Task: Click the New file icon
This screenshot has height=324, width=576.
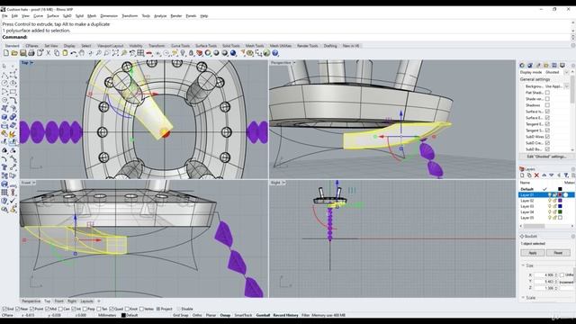Action: [x=6, y=53]
